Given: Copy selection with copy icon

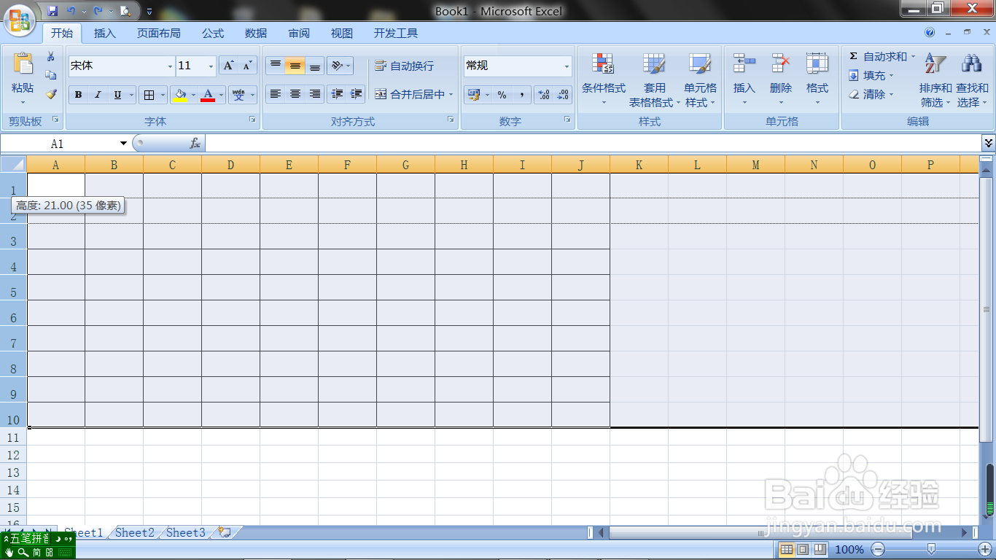Looking at the screenshot, I should coord(51,75).
